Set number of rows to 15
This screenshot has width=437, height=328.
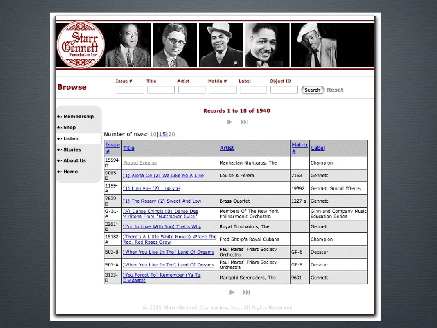pos(162,134)
